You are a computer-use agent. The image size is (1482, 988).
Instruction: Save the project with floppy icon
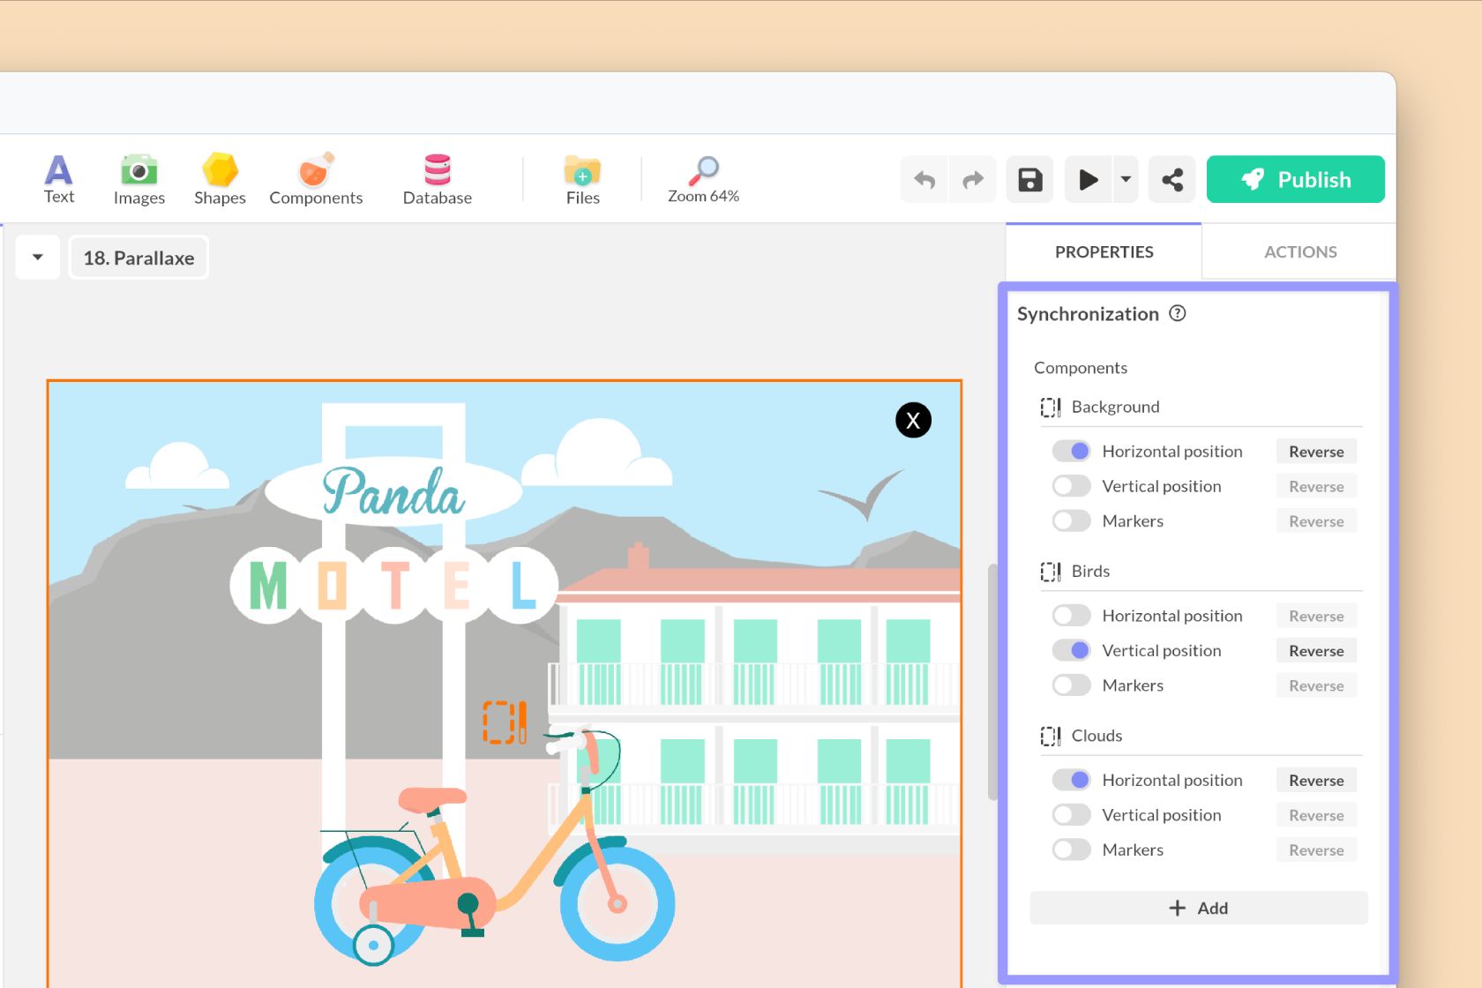click(x=1029, y=180)
